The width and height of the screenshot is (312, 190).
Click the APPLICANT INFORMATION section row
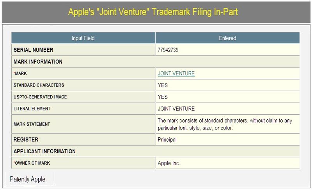pos(156,151)
